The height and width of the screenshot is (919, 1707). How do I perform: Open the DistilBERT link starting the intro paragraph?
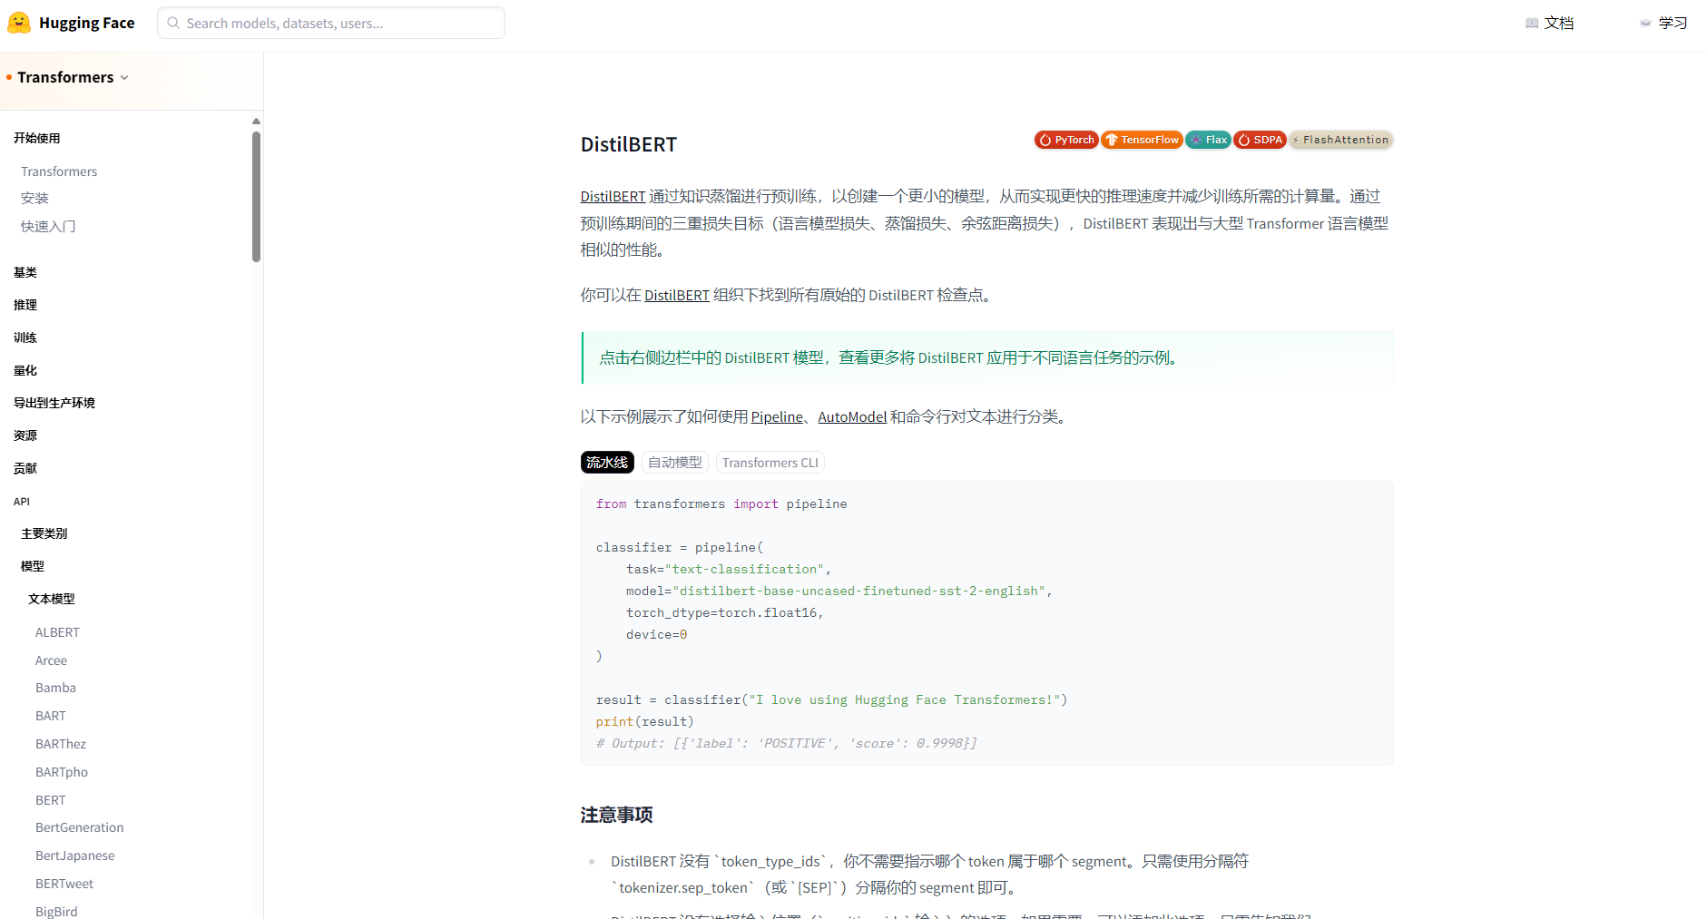(x=613, y=196)
